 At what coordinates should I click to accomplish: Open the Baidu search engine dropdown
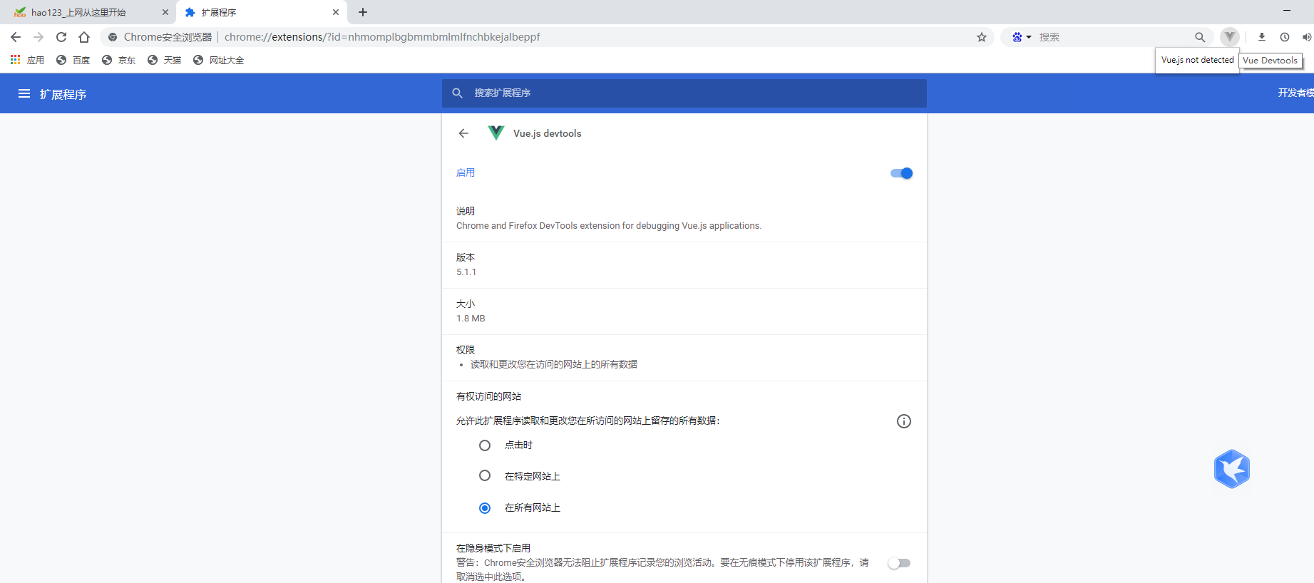click(1022, 37)
